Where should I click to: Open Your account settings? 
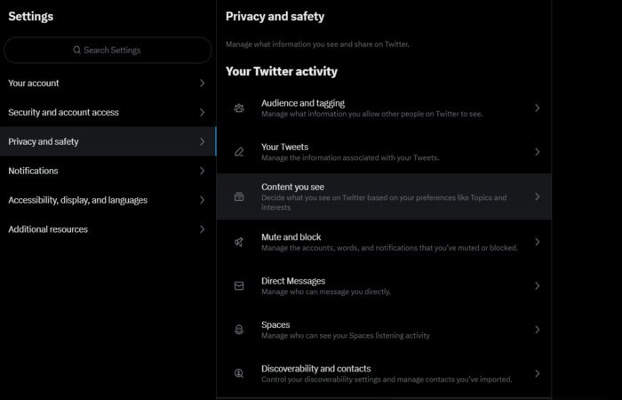coord(108,83)
